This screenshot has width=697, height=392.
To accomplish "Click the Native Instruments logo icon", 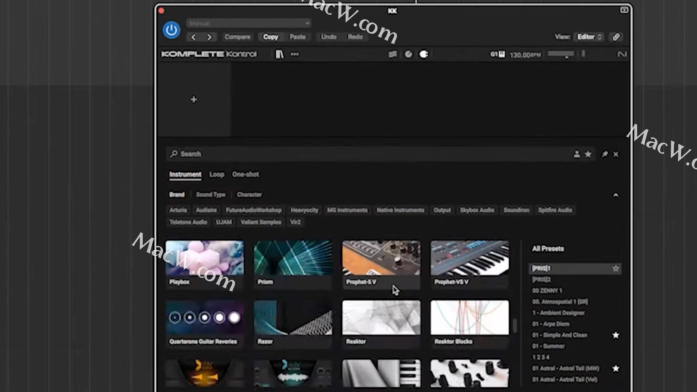I will 622,54.
